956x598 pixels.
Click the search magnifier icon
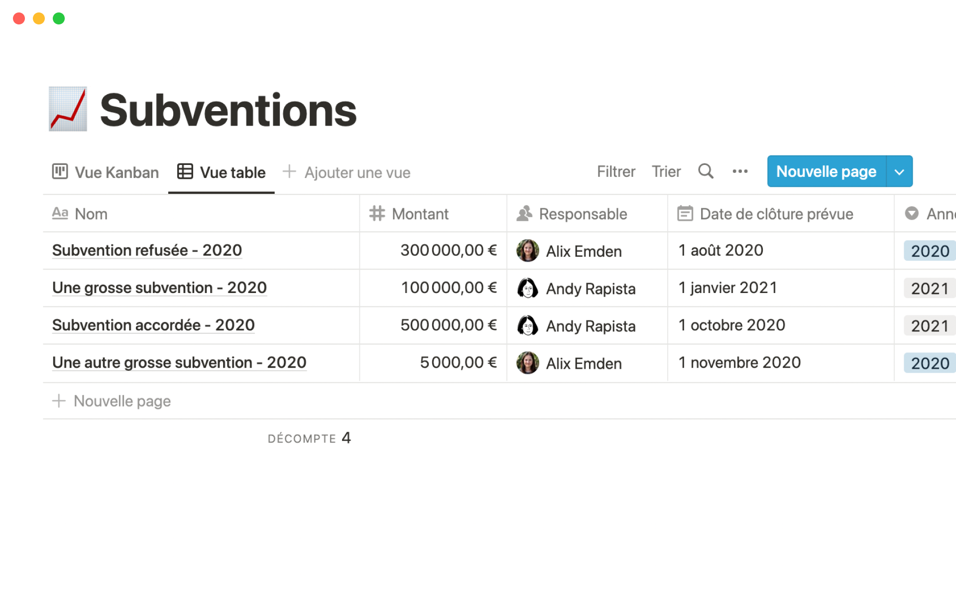click(x=705, y=171)
